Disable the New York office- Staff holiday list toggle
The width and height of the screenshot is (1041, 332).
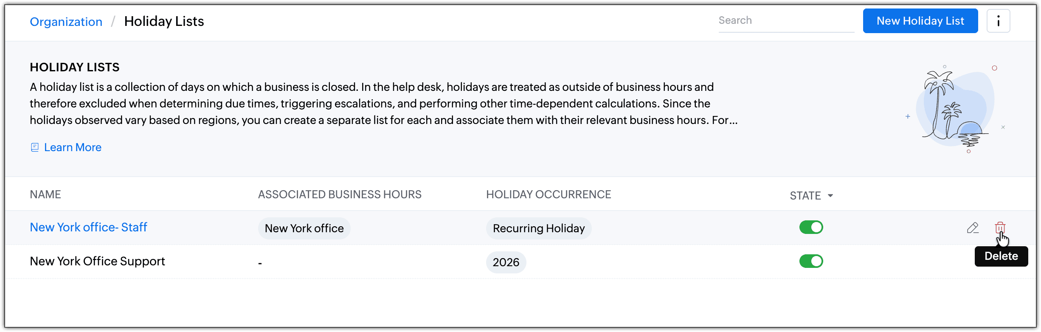point(811,228)
